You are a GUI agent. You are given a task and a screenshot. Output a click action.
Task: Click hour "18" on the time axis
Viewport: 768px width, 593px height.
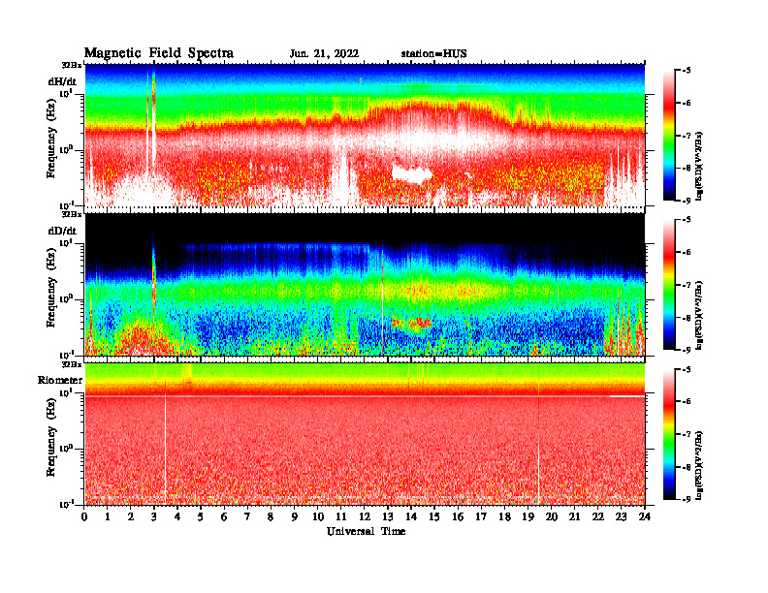click(x=504, y=516)
